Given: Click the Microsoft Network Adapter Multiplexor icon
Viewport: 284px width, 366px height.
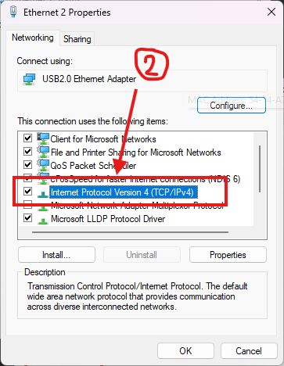Looking at the screenshot, I should pyautogui.click(x=43, y=207).
